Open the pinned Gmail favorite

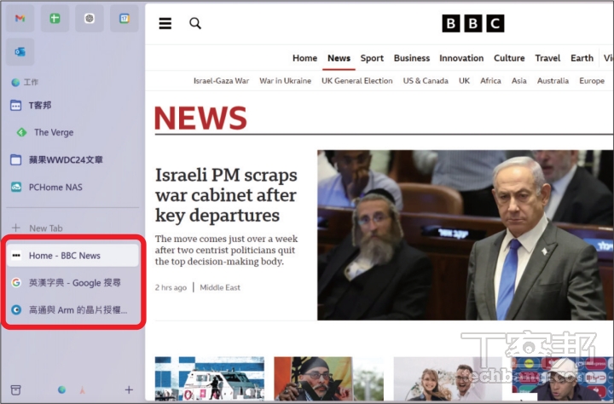[20, 19]
